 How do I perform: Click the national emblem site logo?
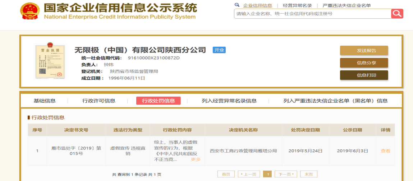pos(30,11)
